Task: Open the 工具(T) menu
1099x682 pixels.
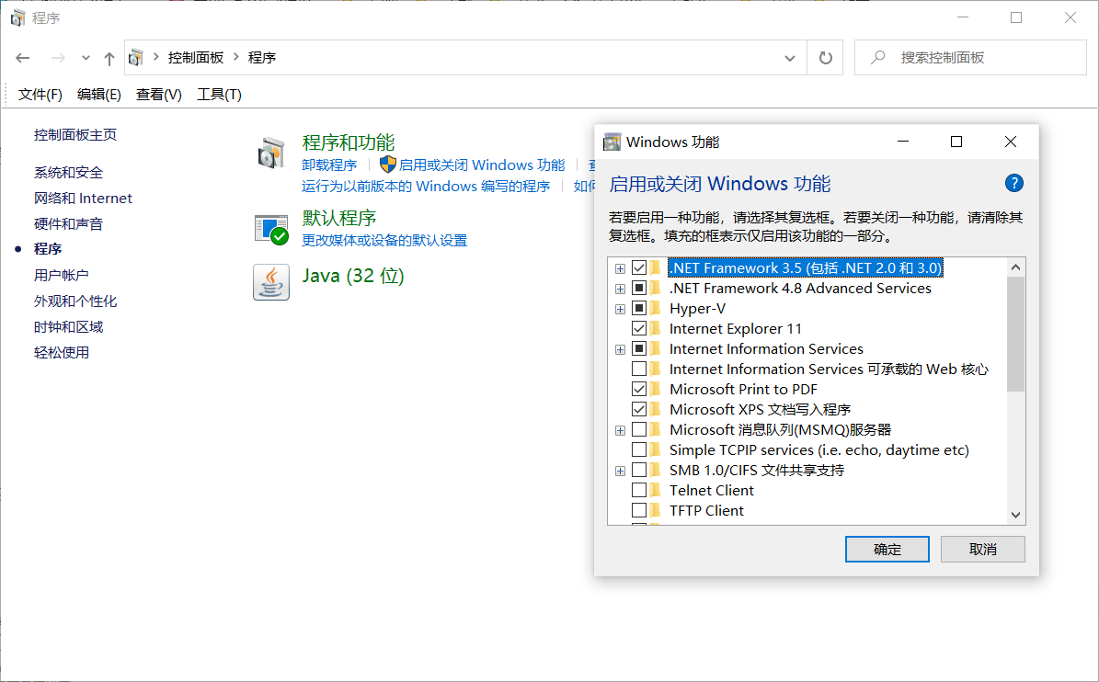Action: coord(219,95)
